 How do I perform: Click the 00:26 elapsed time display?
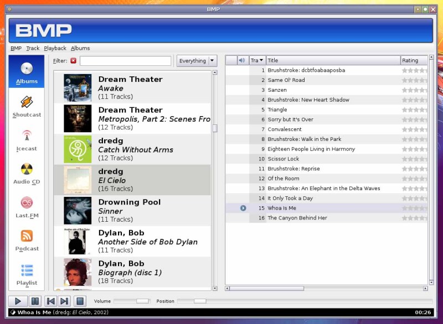pos(423,312)
